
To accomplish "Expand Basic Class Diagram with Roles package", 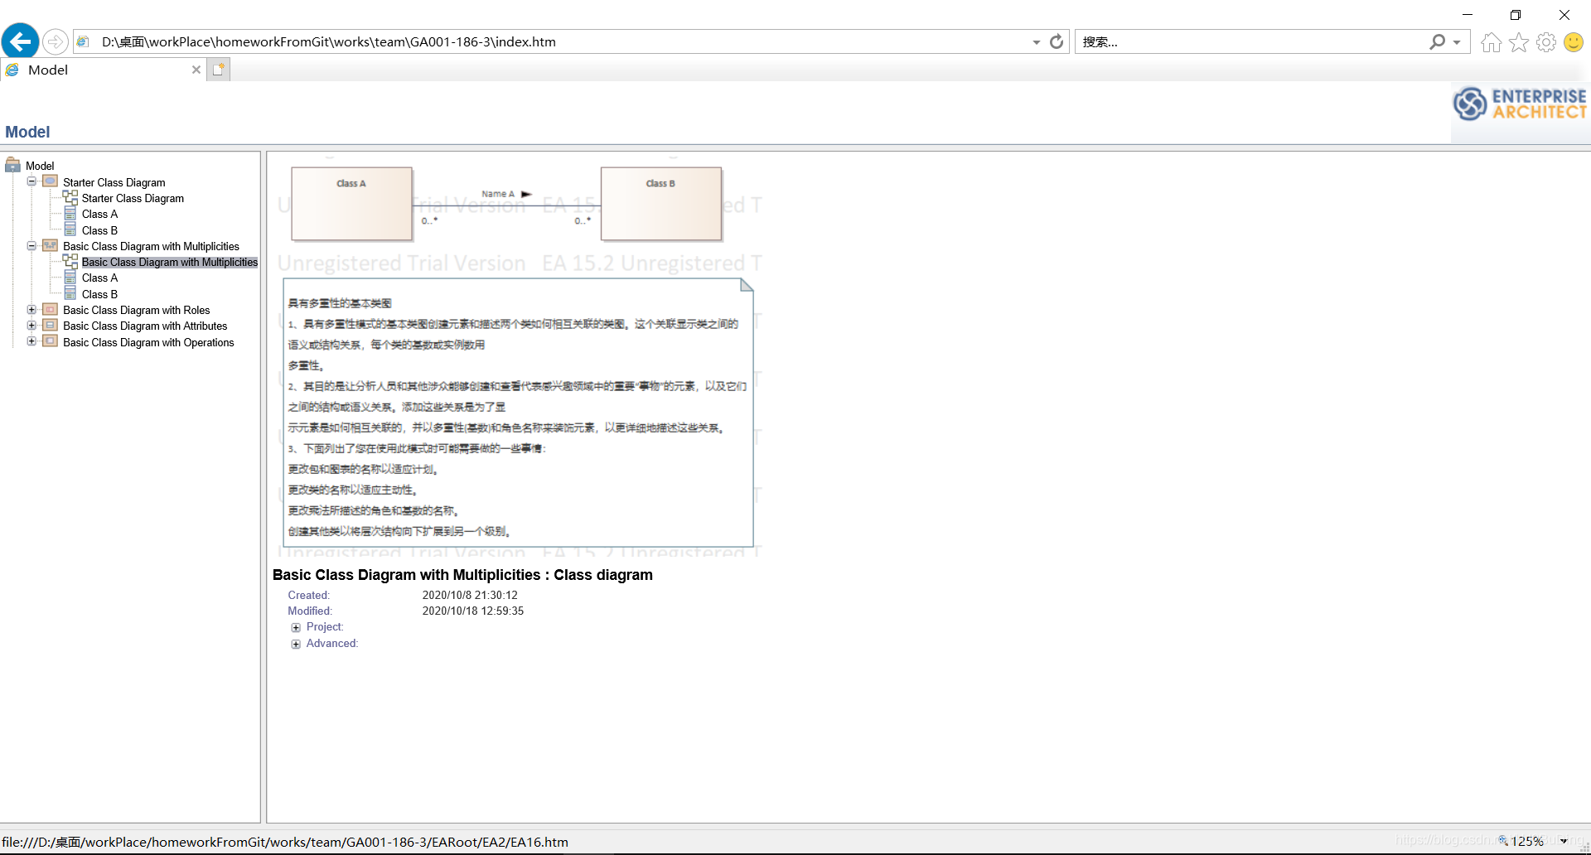I will (x=31, y=309).
